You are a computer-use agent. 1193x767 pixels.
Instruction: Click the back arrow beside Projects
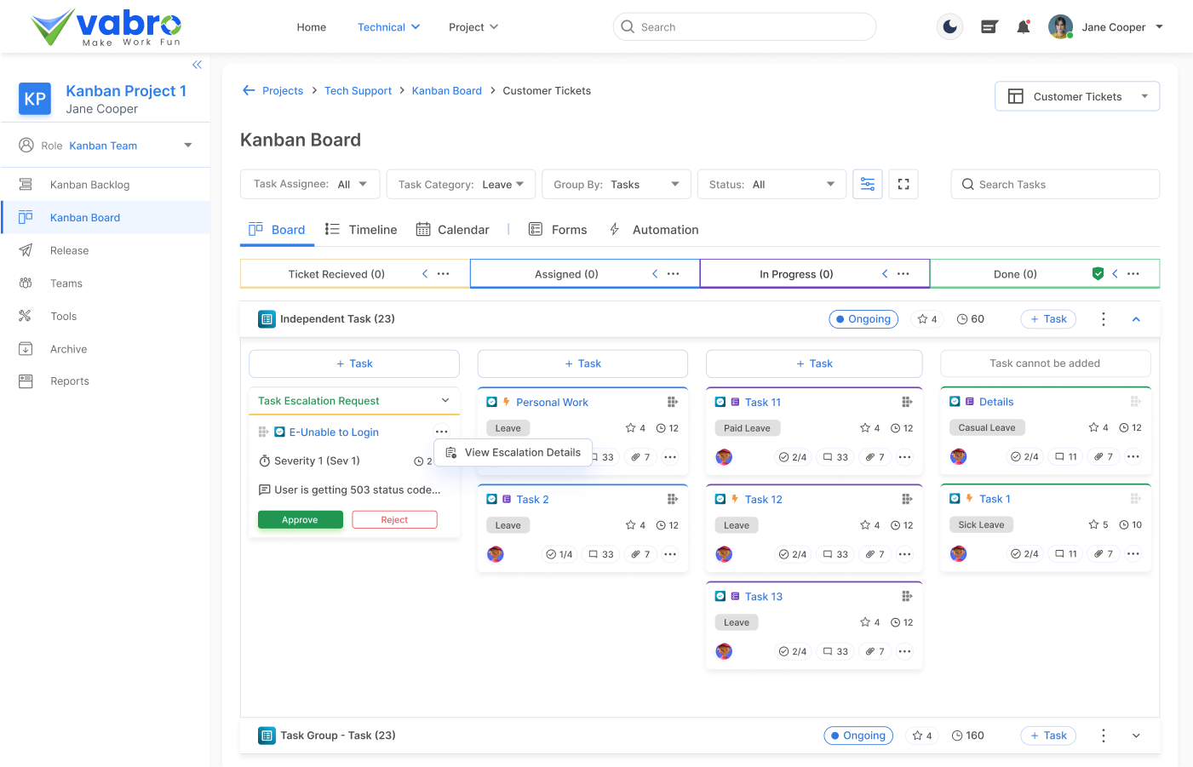click(x=249, y=90)
